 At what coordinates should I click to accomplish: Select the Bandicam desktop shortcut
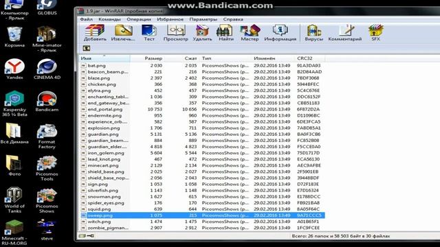[47, 101]
